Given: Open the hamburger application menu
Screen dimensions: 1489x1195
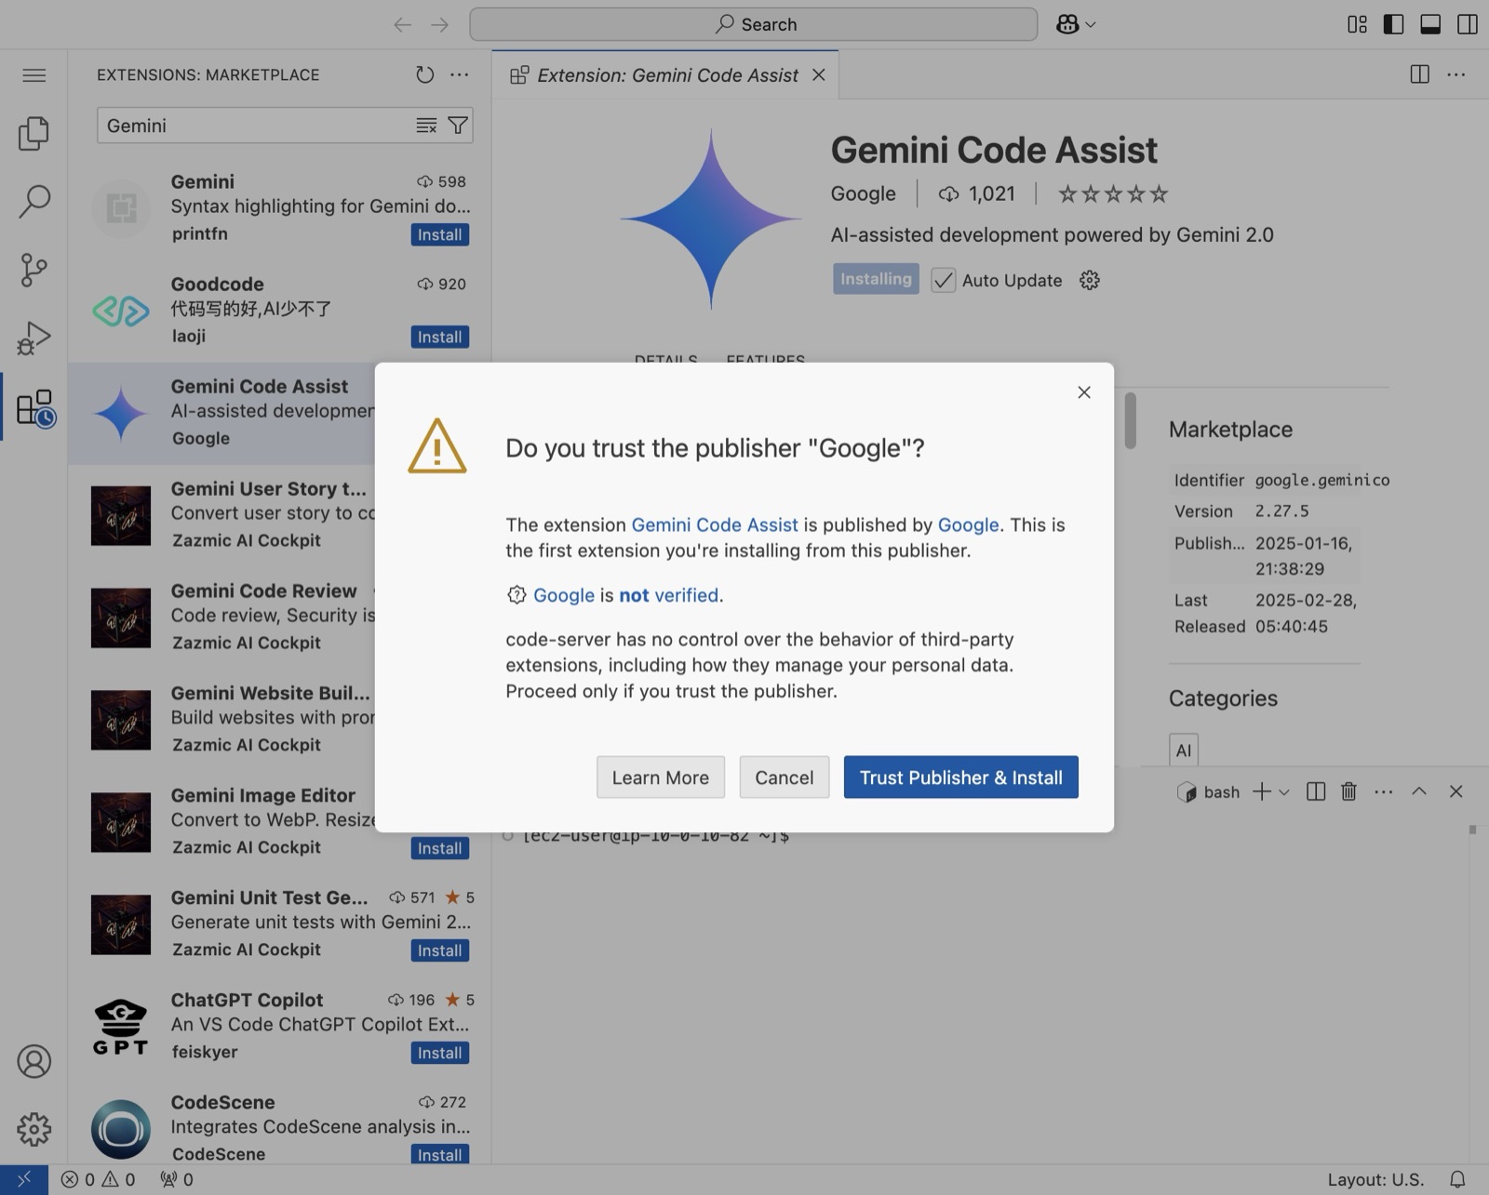Looking at the screenshot, I should click(x=34, y=75).
